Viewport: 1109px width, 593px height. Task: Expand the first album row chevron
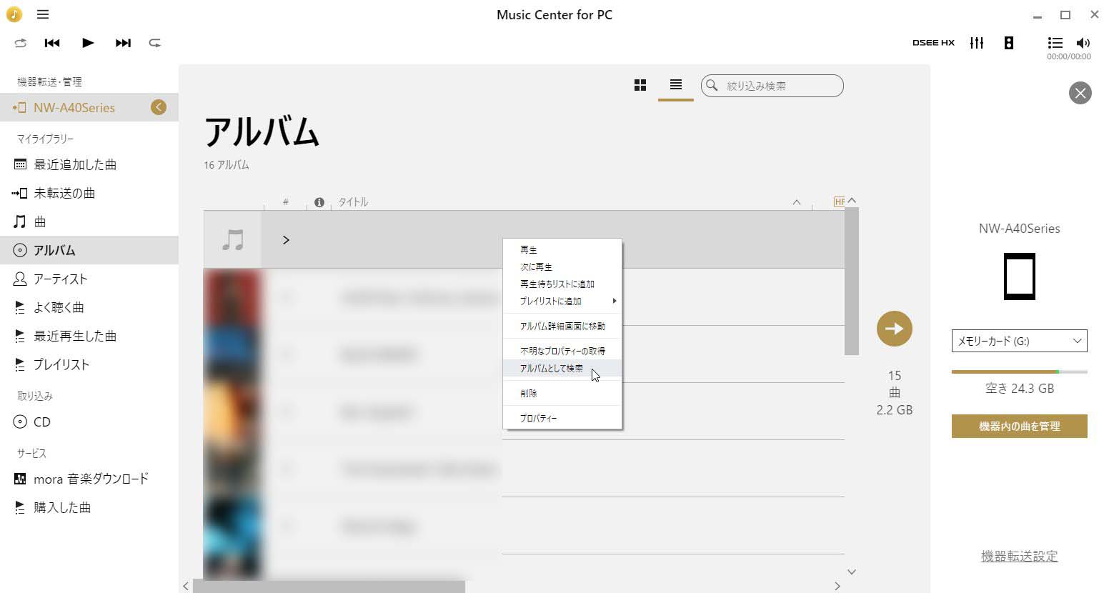coord(286,240)
